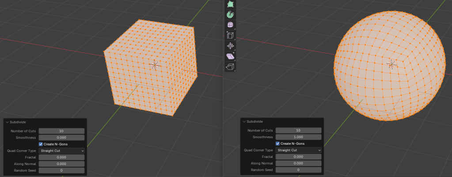The width and height of the screenshot is (452, 177).
Task: Toggle Create N-Gons in right Subdivide panel
Action: 277,143
